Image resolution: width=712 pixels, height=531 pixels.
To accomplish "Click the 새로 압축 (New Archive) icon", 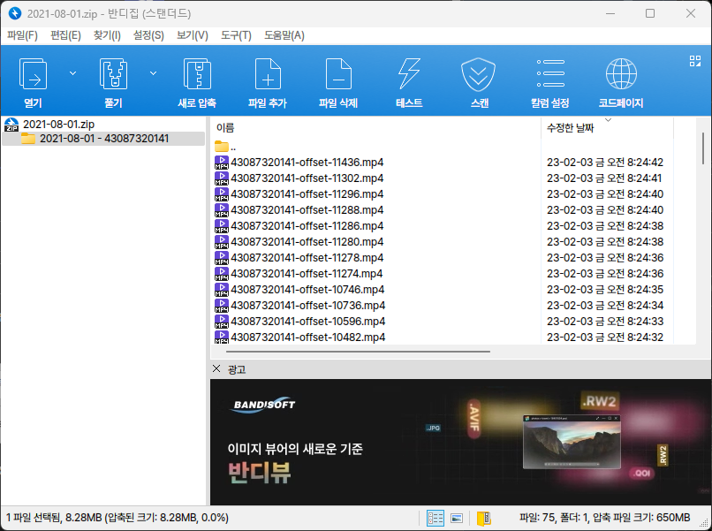I will pos(197,74).
